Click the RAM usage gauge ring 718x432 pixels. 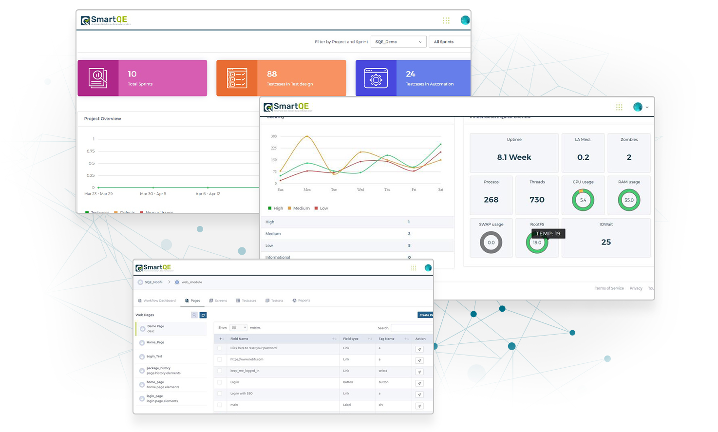[629, 200]
